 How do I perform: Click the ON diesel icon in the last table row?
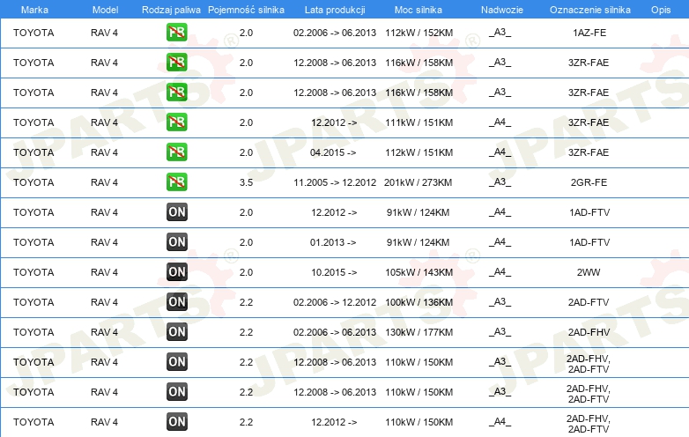coord(176,422)
